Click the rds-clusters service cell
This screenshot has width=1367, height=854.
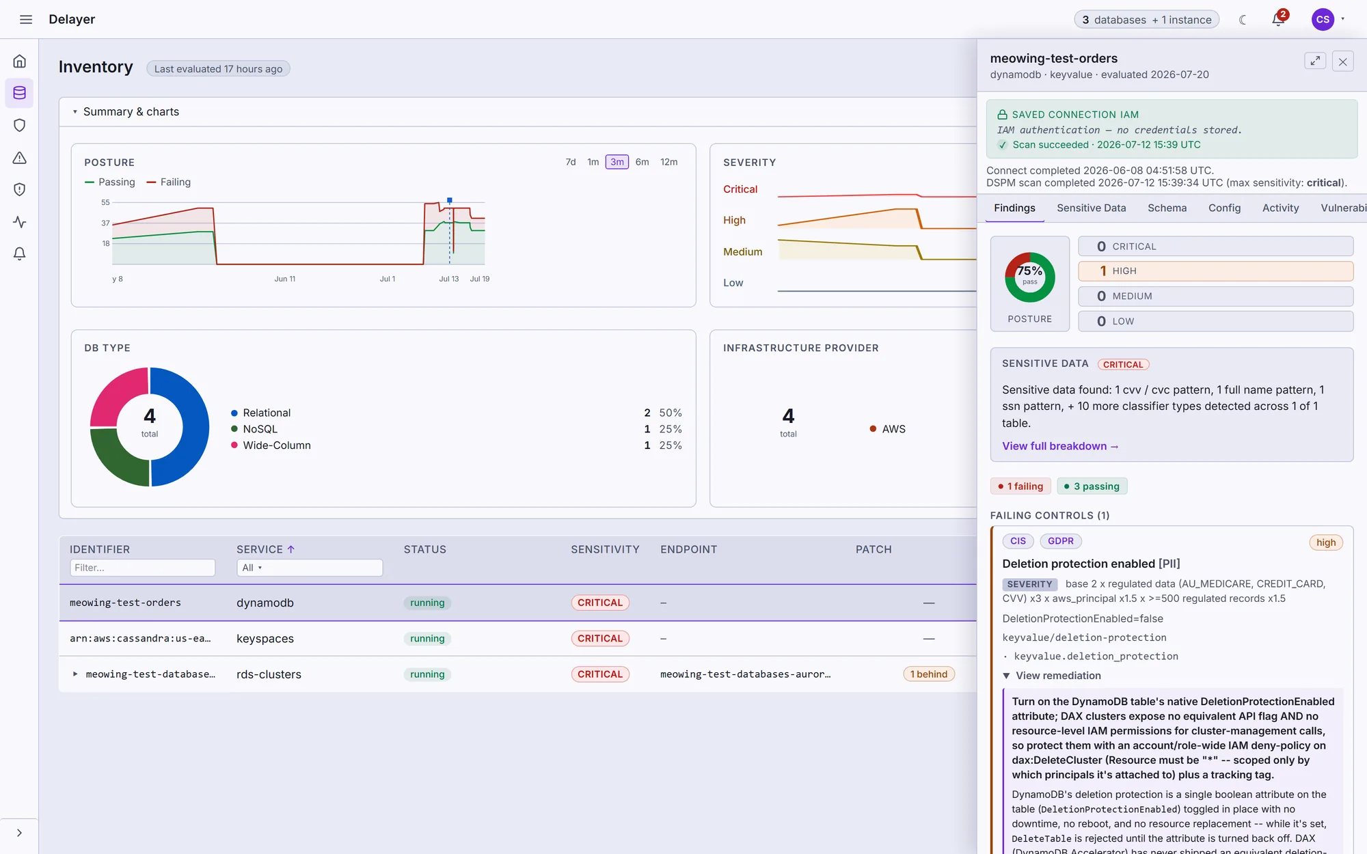[x=269, y=674]
